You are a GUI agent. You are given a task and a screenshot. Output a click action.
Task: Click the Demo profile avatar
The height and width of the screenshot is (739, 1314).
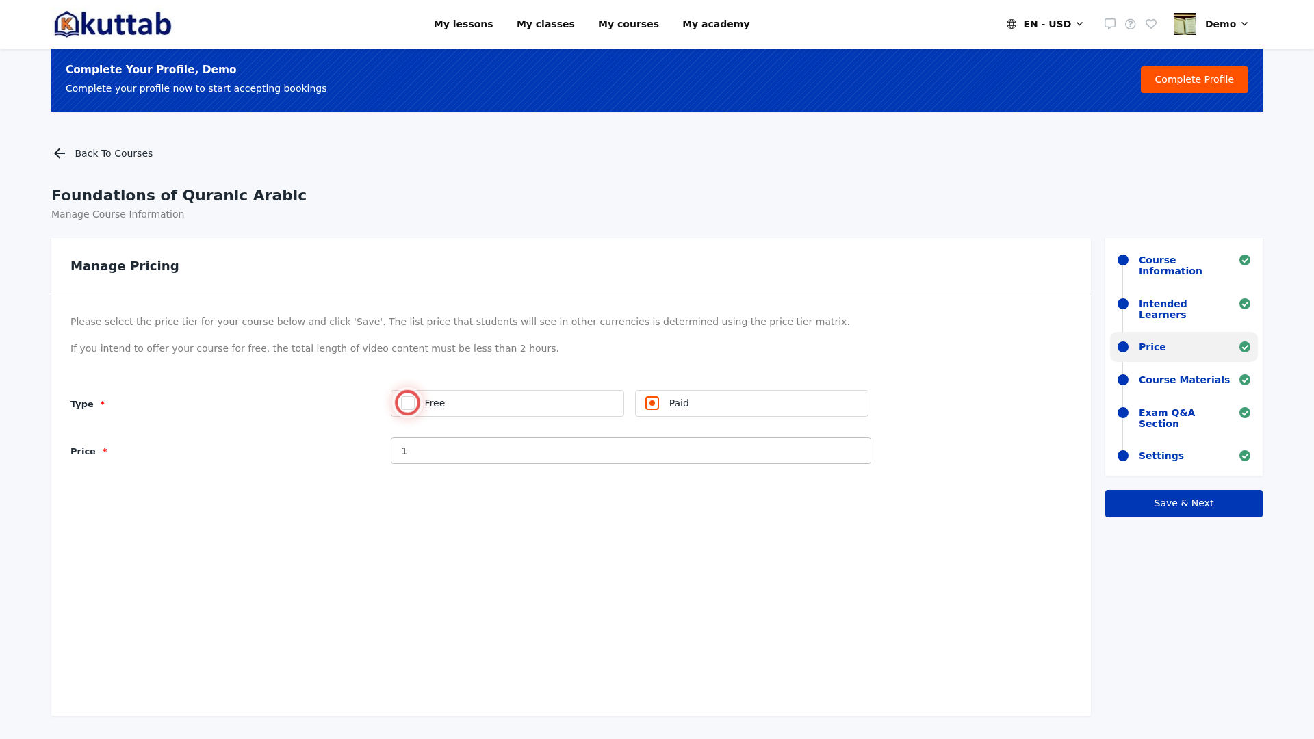point(1185,24)
